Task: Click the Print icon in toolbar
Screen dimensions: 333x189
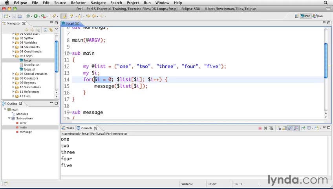Action: [x=20, y=16]
